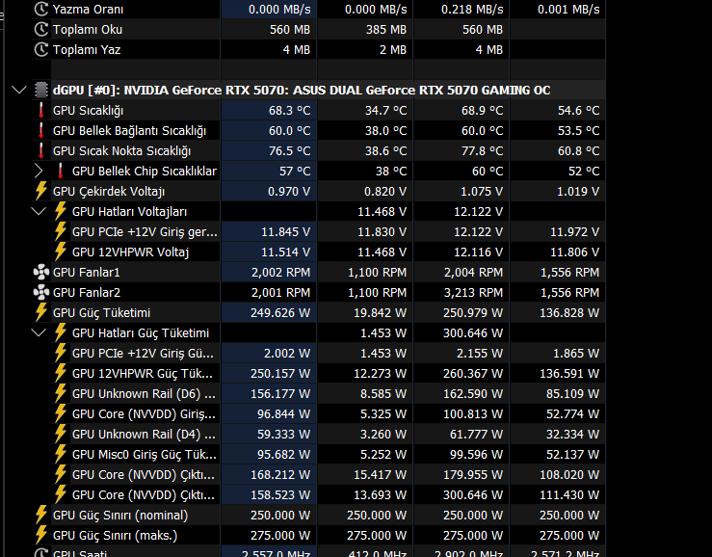Click lightning icon of GPU Unknown Rail (D4)
This screenshot has width=712, height=557.
(61, 434)
